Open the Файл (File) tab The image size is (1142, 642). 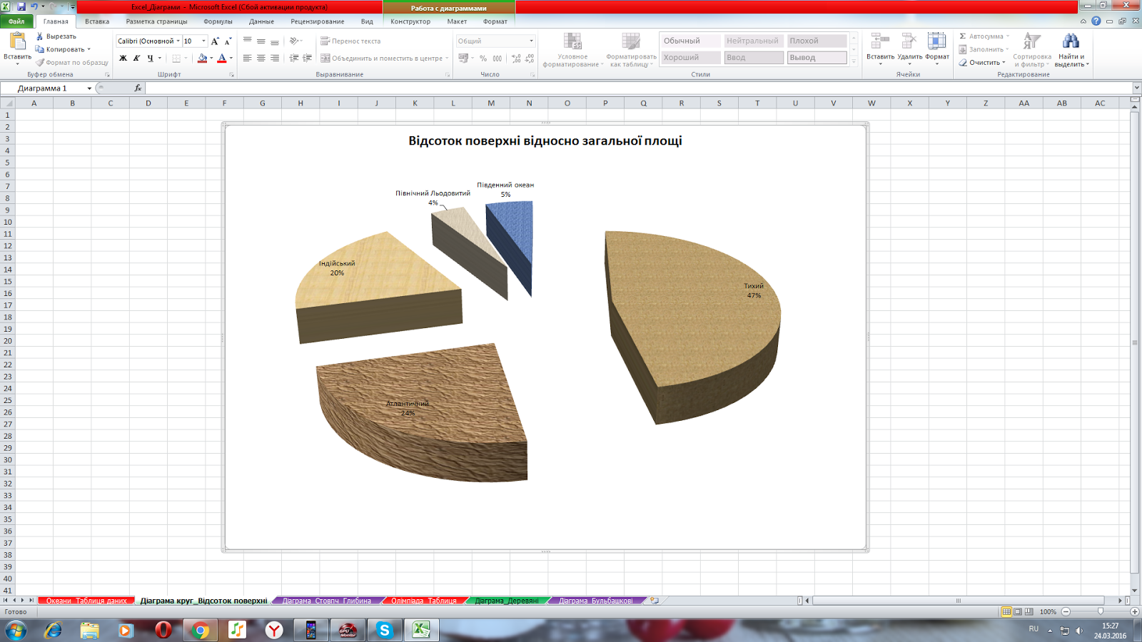(x=16, y=21)
